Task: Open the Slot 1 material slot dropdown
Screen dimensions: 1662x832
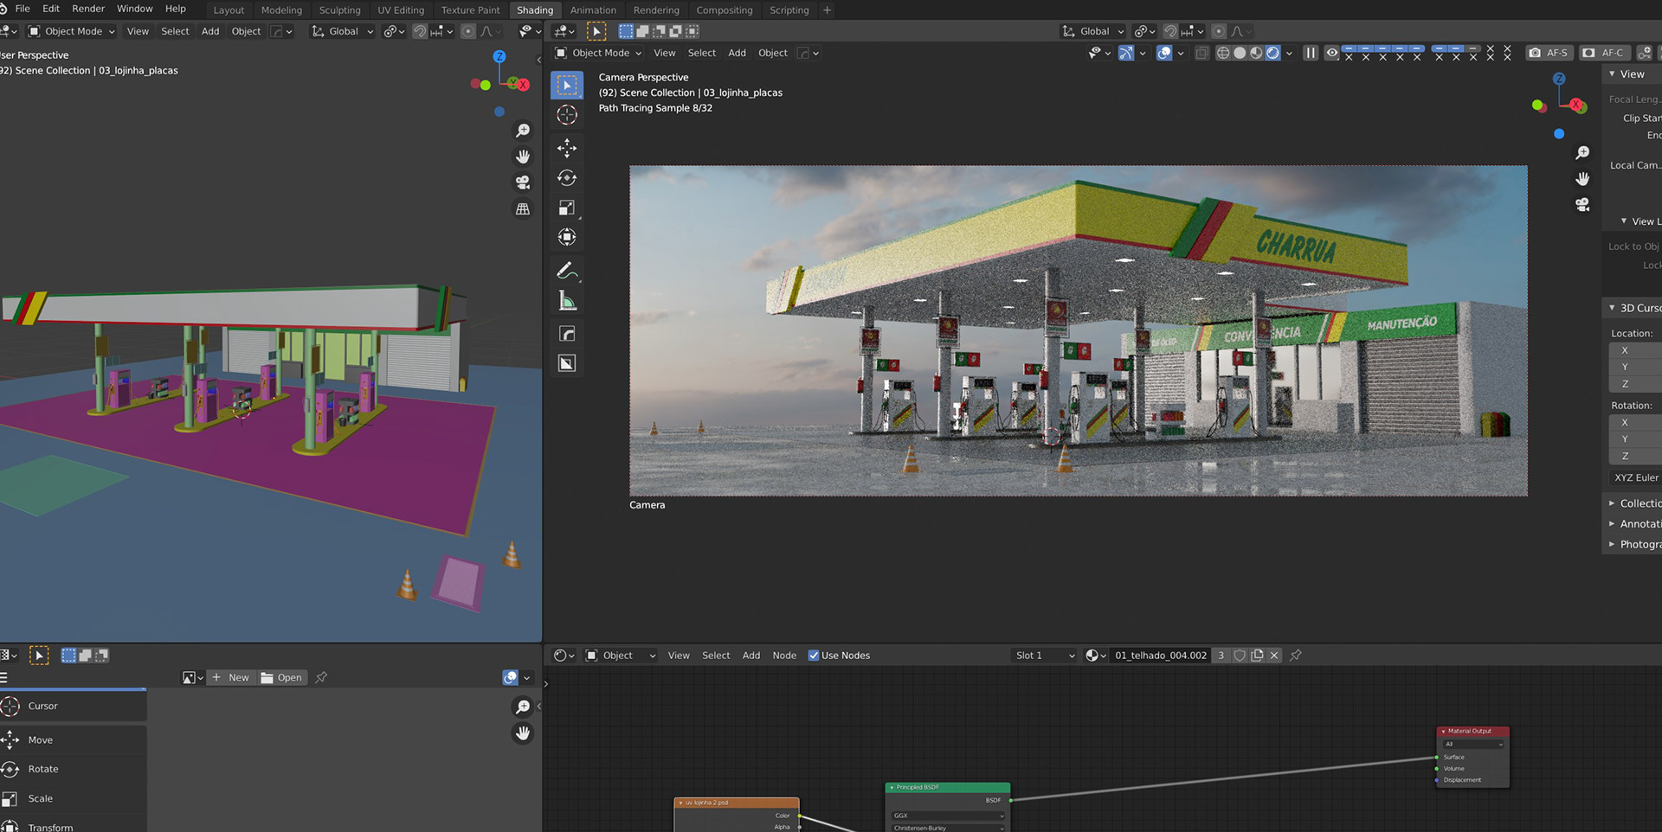Action: pyautogui.click(x=1045, y=656)
